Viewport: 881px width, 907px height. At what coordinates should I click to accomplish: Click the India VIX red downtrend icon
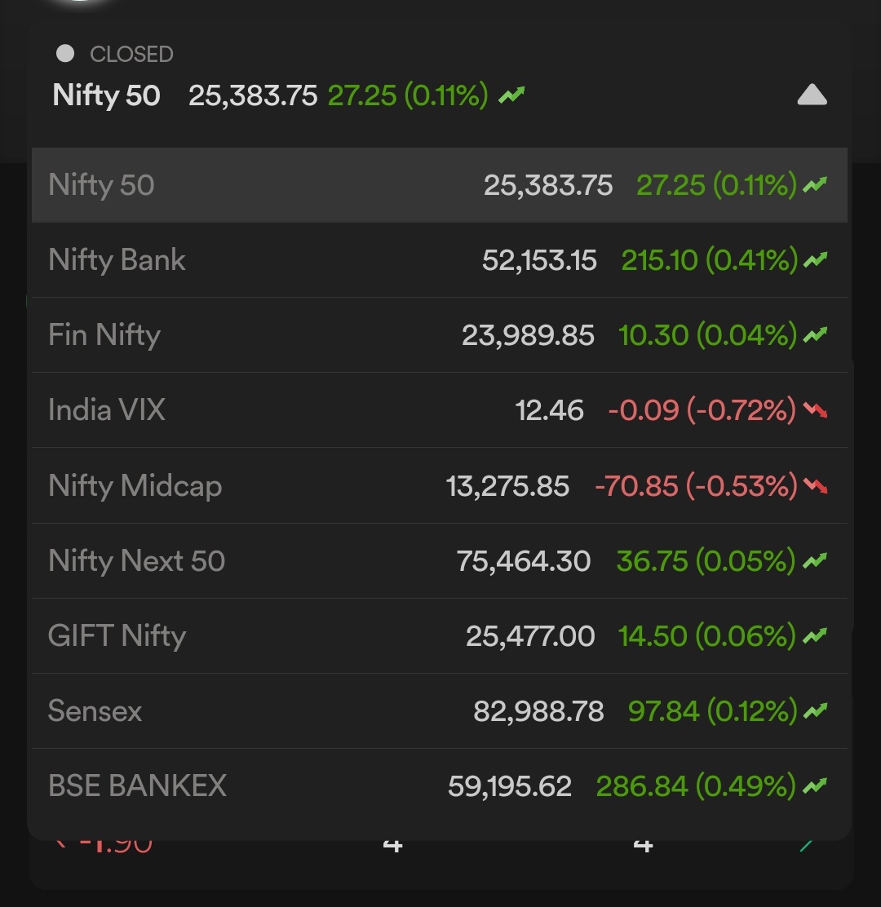coord(815,410)
